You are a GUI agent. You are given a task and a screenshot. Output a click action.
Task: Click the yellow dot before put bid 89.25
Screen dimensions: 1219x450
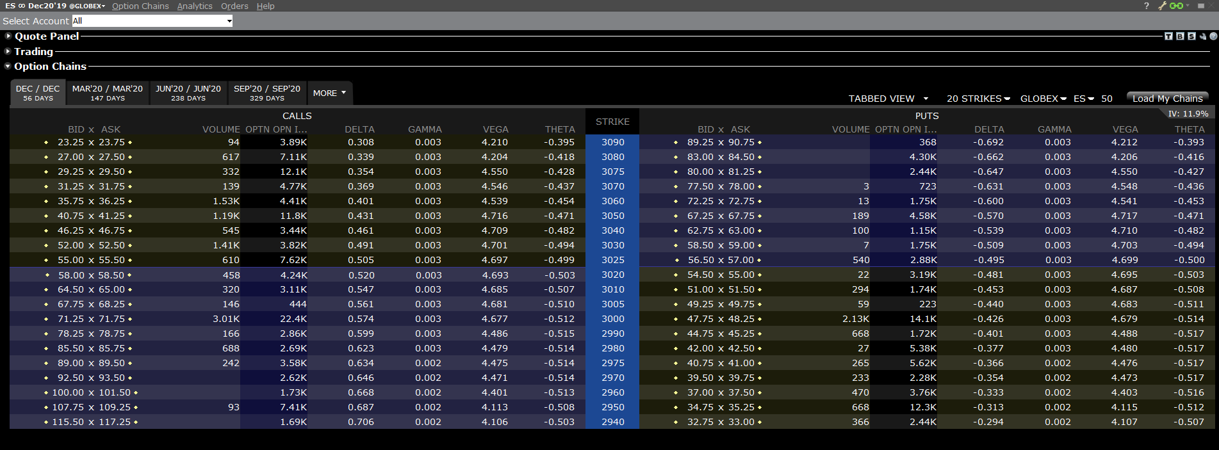(676, 142)
